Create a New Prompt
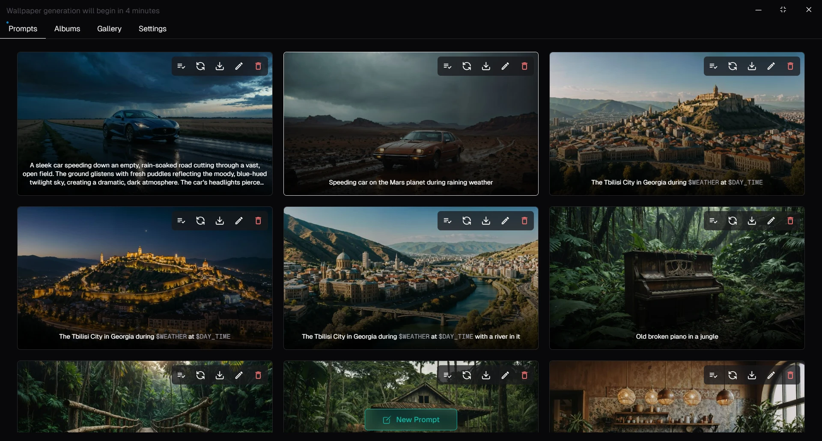Screen dimensions: 822x441 click(x=411, y=420)
